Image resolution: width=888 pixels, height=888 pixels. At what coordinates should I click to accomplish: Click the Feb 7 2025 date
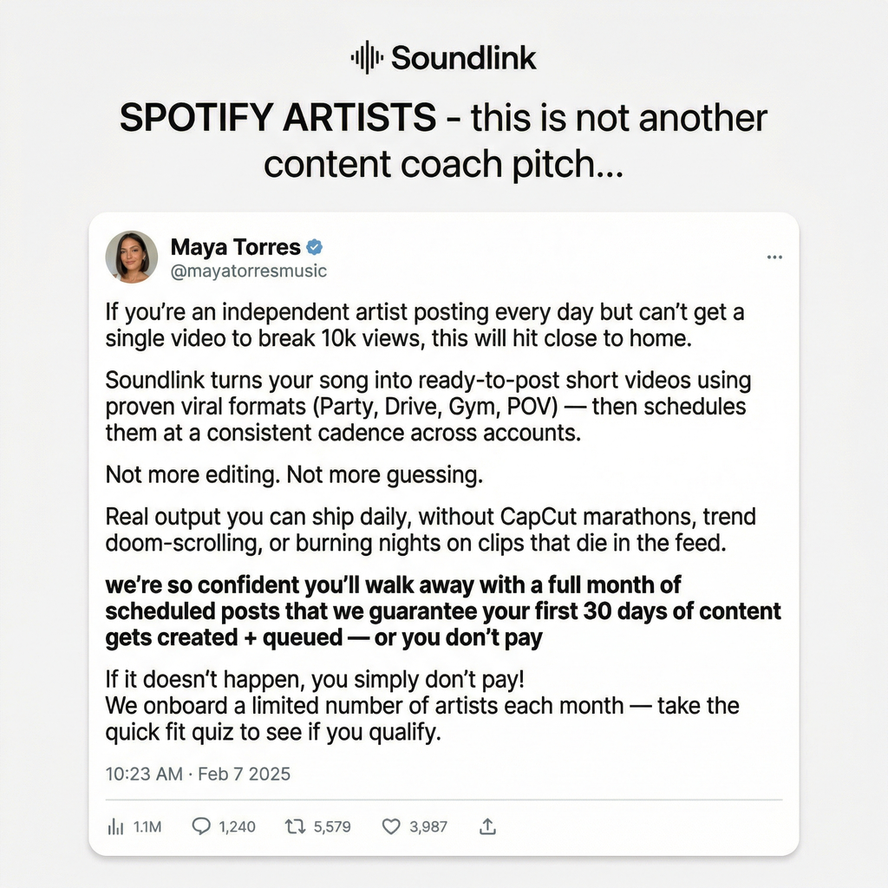click(244, 774)
